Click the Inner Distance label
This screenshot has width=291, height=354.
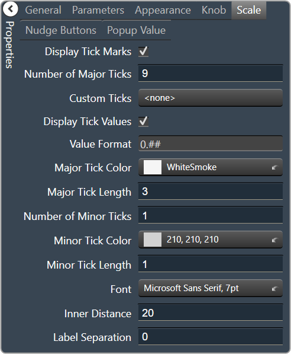point(98,314)
